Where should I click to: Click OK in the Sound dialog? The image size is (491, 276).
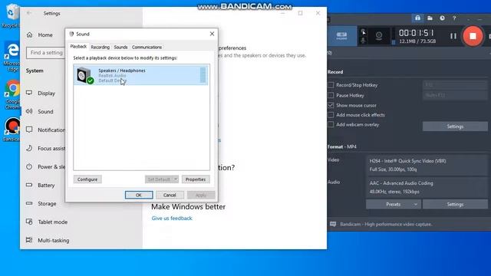[139, 195]
